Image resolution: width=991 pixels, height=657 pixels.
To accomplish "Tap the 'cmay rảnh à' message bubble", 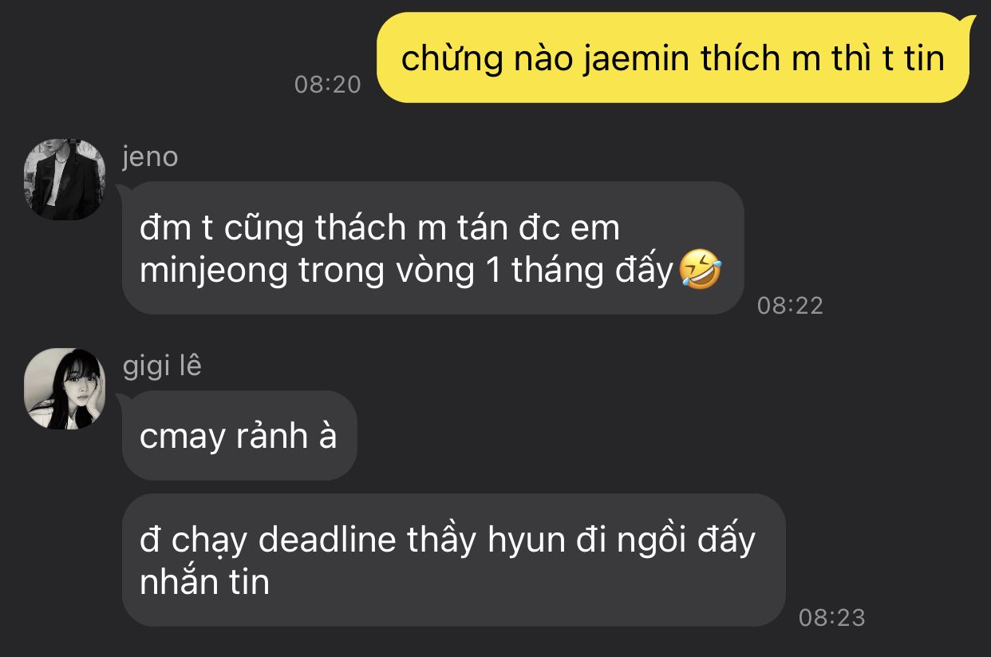I will click(239, 436).
